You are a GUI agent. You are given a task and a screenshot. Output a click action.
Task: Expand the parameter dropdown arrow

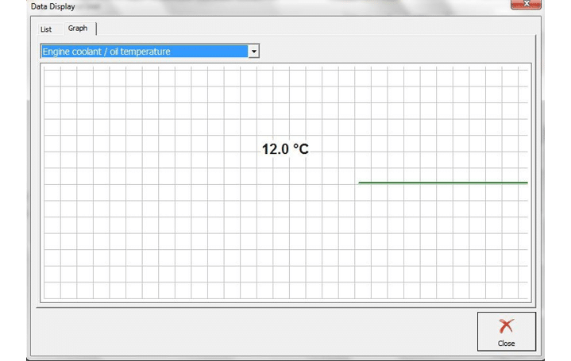tap(253, 52)
